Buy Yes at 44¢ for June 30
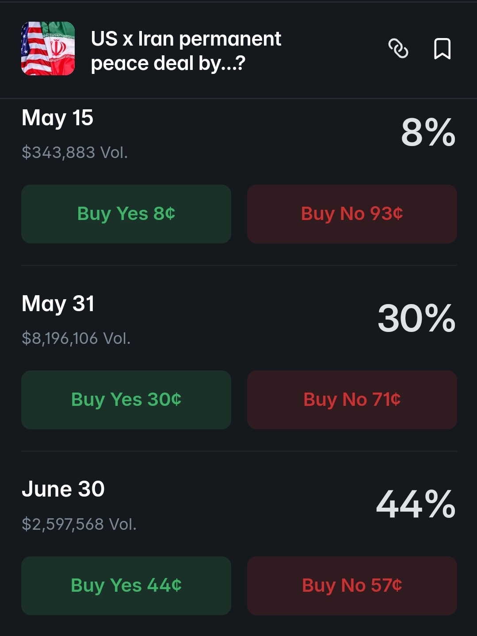477x636 pixels. [x=126, y=586]
